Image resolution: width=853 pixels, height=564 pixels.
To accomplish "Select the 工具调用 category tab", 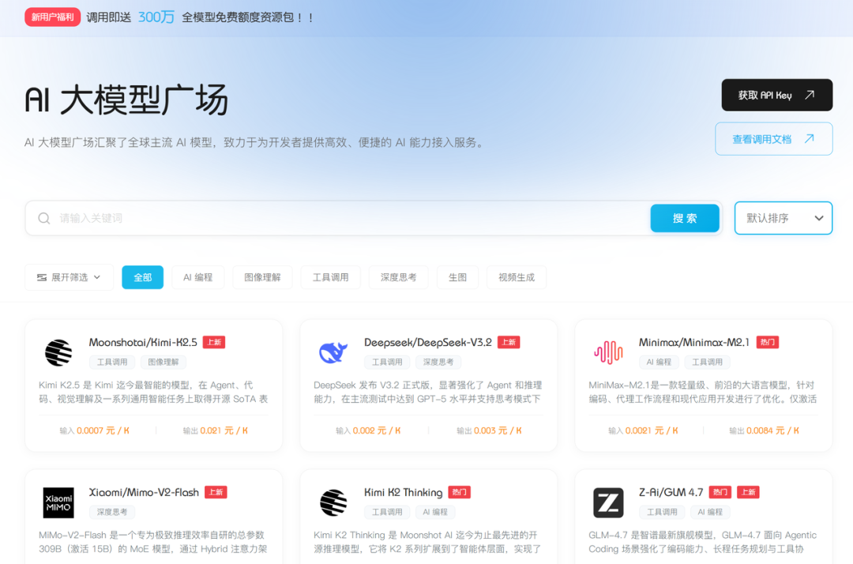I will click(x=330, y=277).
